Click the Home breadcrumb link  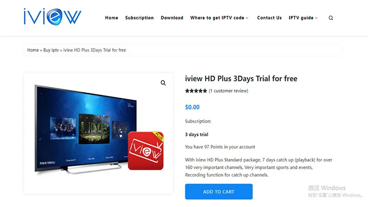coord(33,50)
